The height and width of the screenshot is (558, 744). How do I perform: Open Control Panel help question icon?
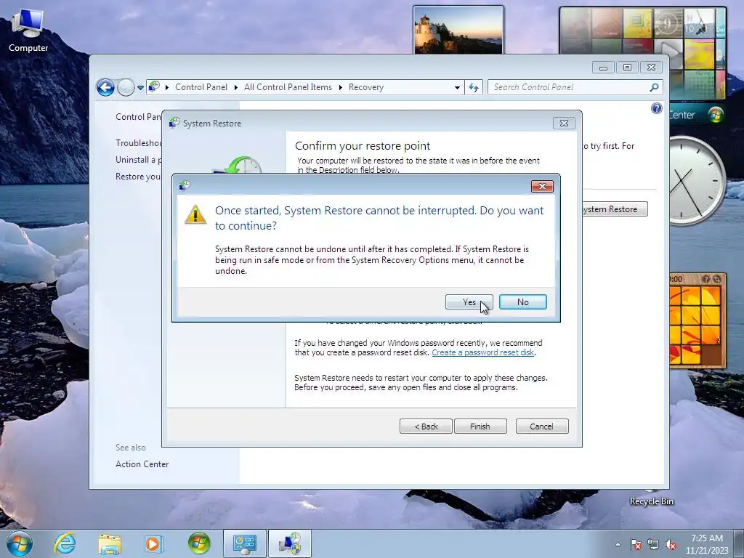656,109
